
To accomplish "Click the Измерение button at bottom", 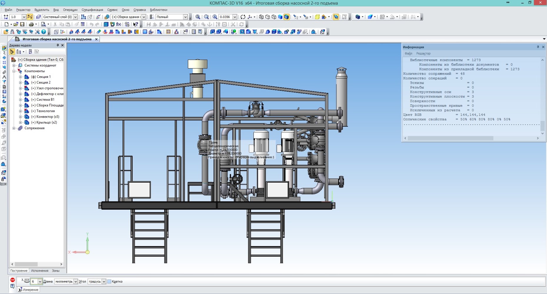I will (29, 290).
